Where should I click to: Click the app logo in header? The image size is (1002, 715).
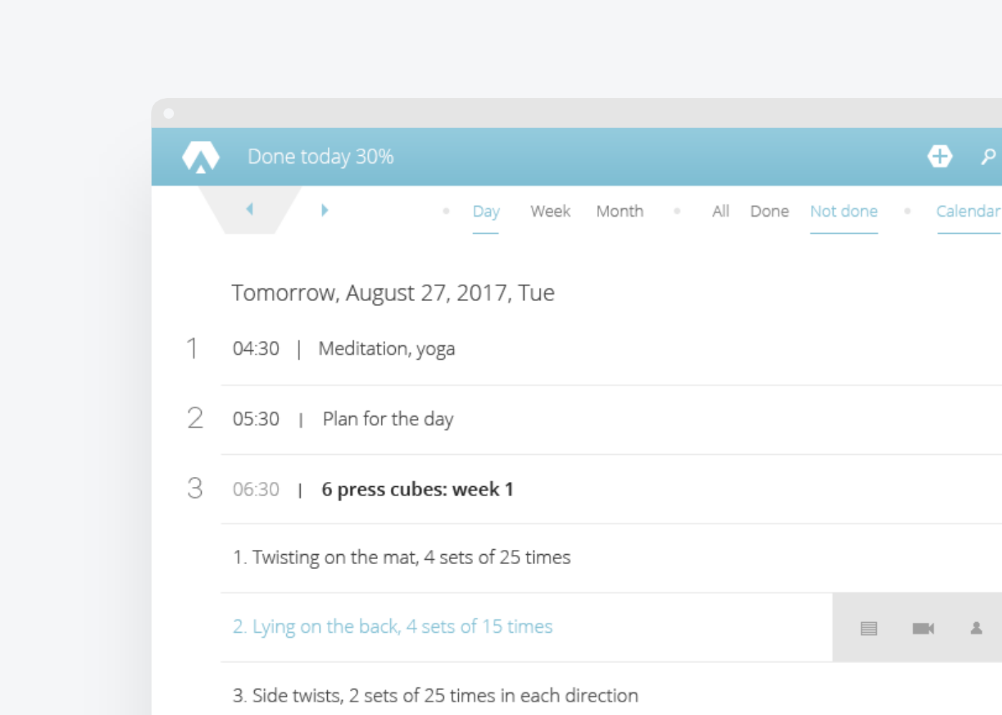(x=200, y=157)
